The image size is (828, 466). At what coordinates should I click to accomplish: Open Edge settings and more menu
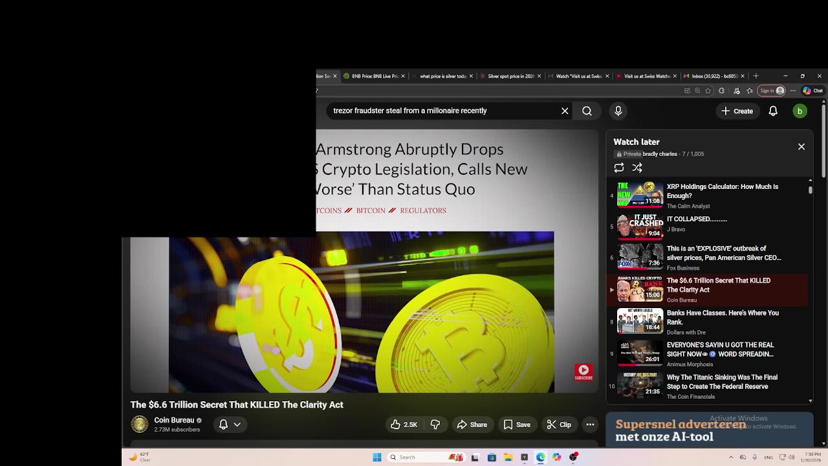(x=792, y=91)
